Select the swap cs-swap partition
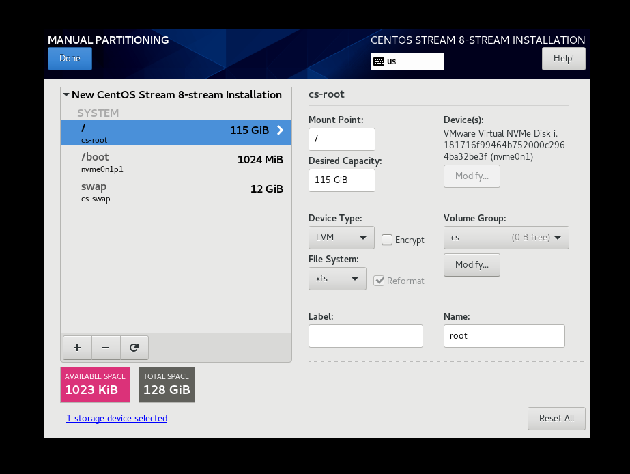The width and height of the screenshot is (630, 474). [176, 192]
